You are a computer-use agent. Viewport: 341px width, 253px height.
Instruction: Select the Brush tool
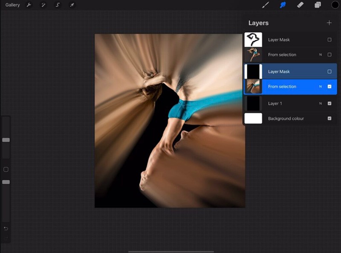point(266,5)
